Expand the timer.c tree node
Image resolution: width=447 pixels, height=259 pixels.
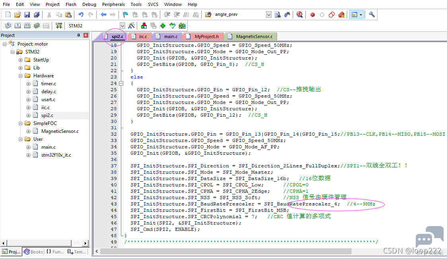tap(28, 84)
